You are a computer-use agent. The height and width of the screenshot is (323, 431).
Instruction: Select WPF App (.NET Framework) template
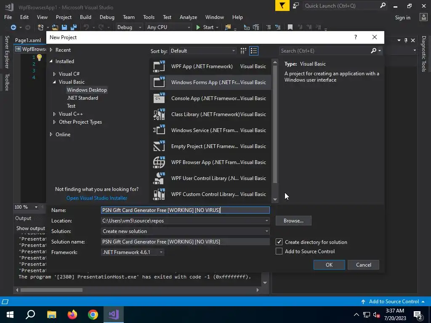coord(210,66)
